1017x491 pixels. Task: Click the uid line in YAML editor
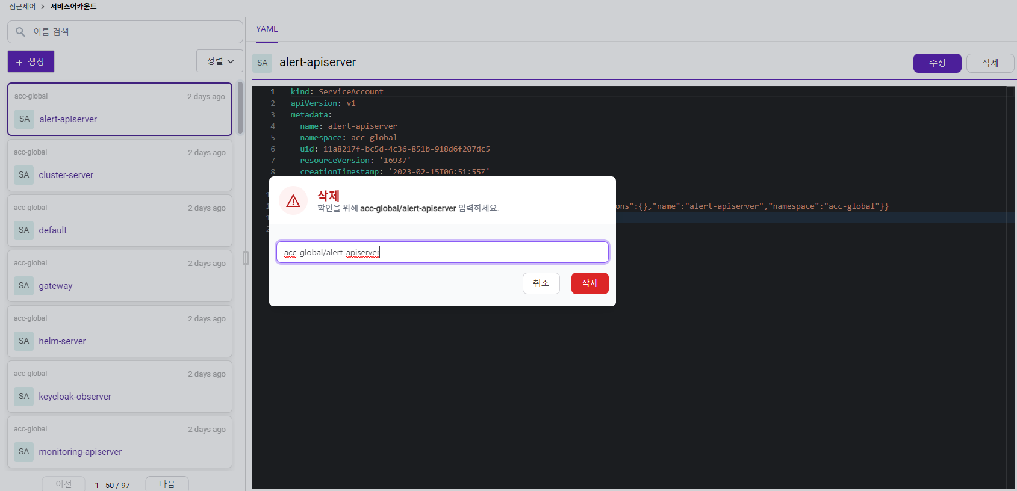tap(394, 149)
